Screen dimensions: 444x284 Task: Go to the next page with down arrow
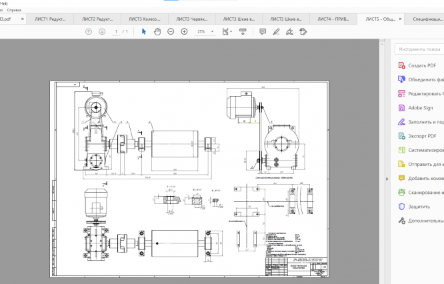click(102, 31)
